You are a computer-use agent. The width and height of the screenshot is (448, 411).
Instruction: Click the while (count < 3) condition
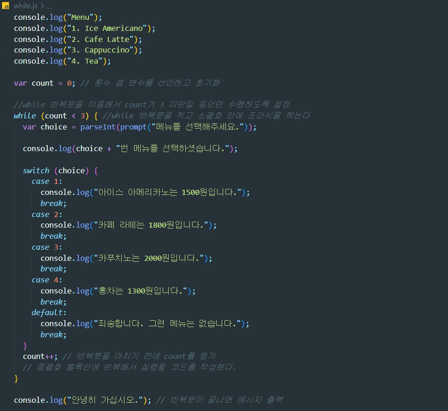tap(52, 116)
